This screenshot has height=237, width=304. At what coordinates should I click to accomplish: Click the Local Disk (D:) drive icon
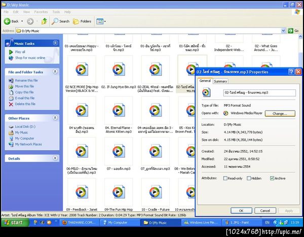tap(11, 127)
